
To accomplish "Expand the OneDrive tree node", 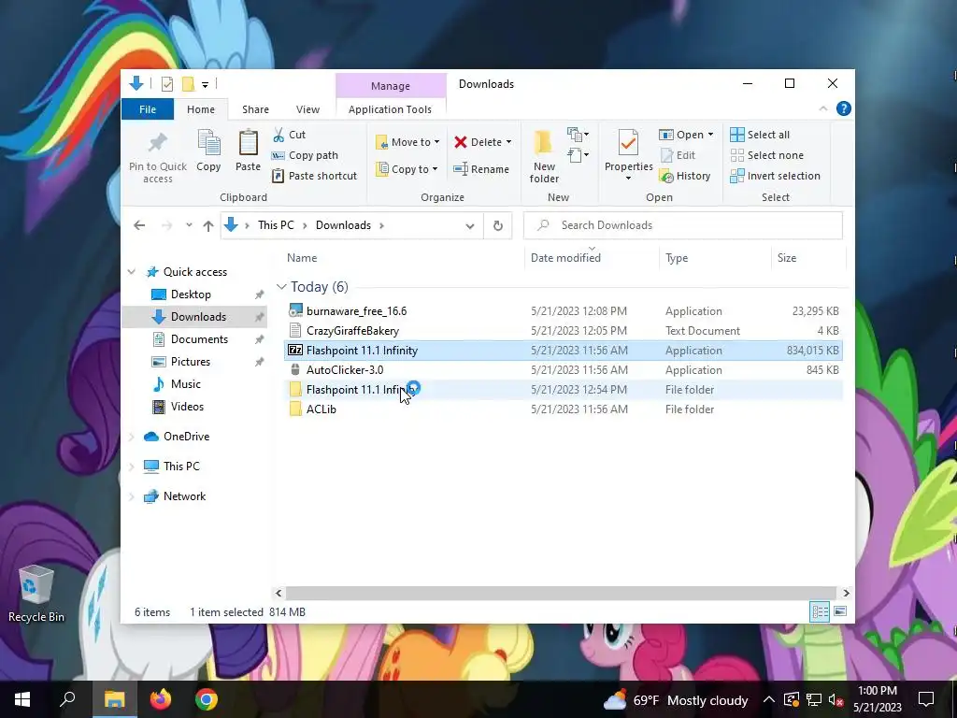I will click(x=132, y=437).
